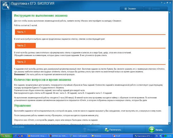Open the 04.pdf taskbar item
The height and width of the screenshot is (138, 173).
pos(119,136)
